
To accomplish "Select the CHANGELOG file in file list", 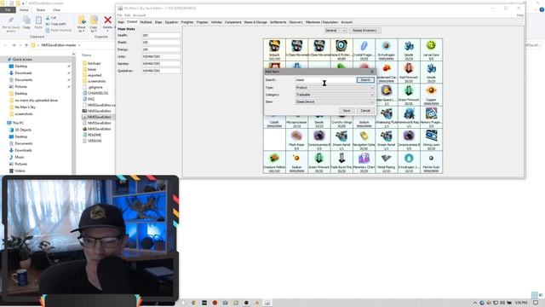I will (98, 93).
